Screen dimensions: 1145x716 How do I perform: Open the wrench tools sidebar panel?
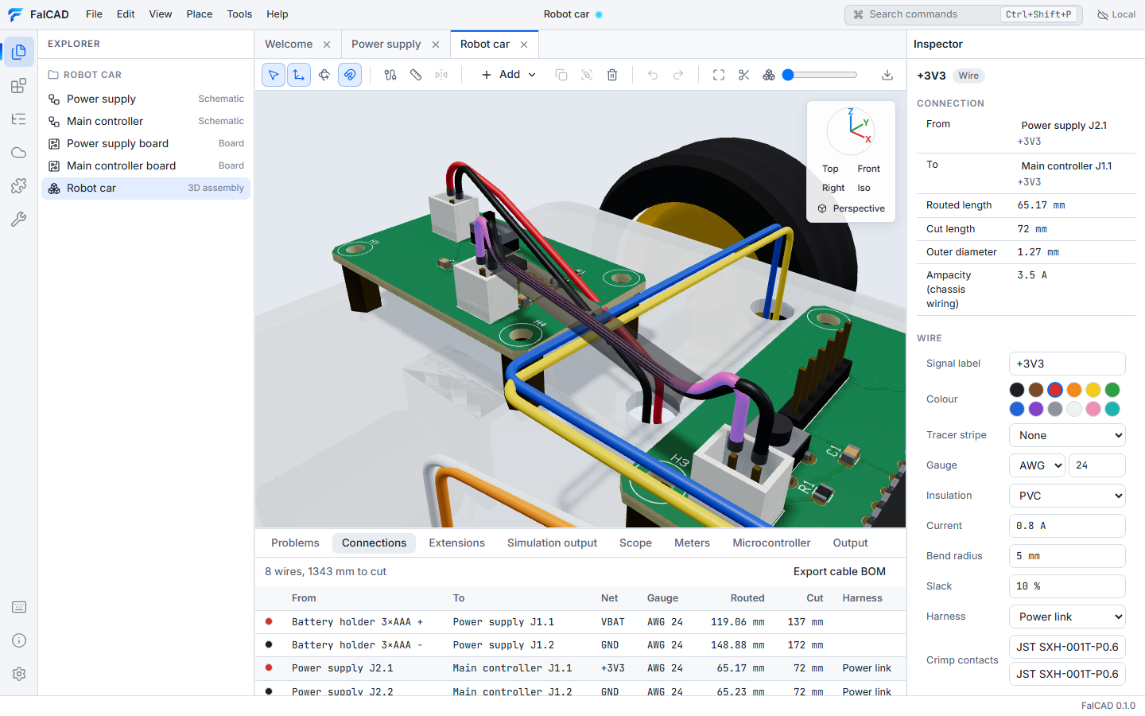19,219
